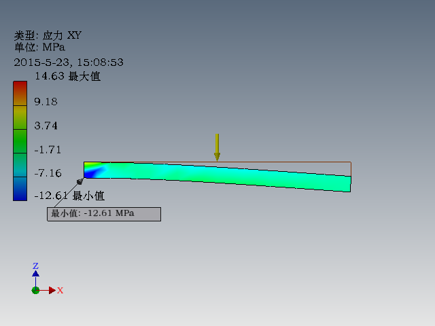Click the dark blue color bar segment

(20, 189)
